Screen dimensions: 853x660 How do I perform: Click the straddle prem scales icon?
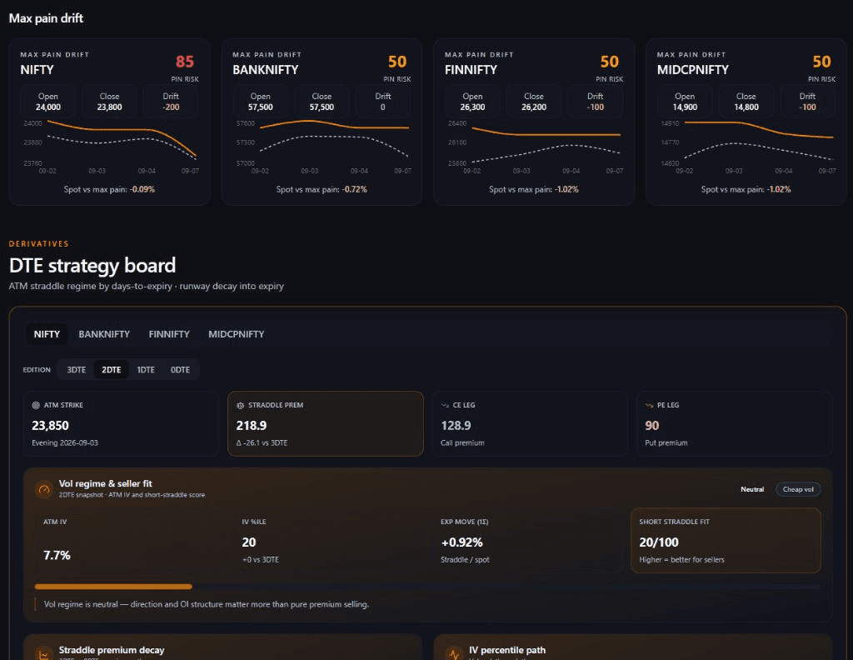(x=240, y=405)
